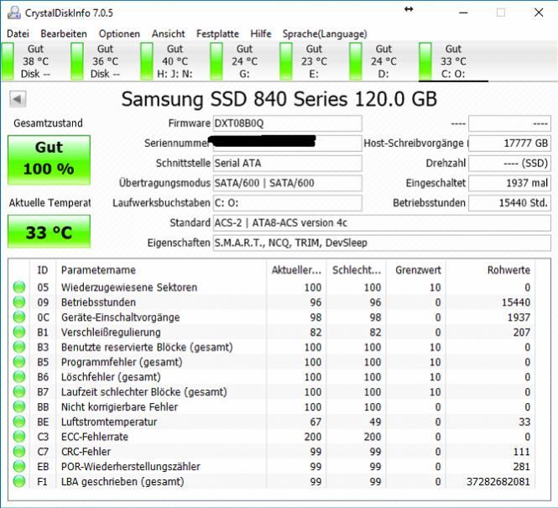The width and height of the screenshot is (558, 508).
Task: Click status circle for LBA geschrieben row
Action: coord(19,481)
